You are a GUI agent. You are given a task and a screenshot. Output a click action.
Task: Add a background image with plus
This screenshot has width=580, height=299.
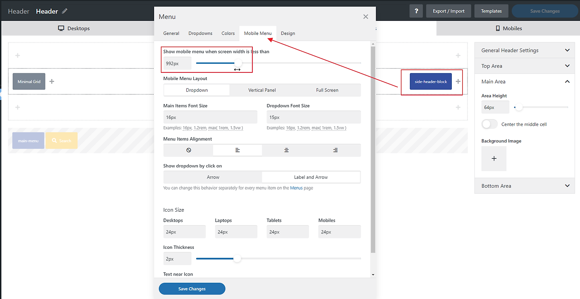494,158
